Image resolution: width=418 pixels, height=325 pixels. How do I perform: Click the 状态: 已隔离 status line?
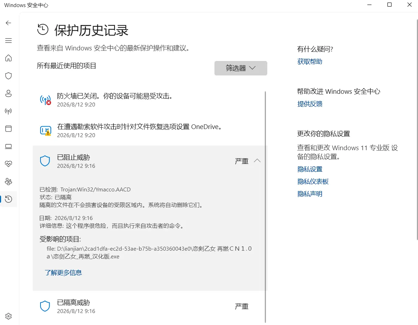(55, 197)
